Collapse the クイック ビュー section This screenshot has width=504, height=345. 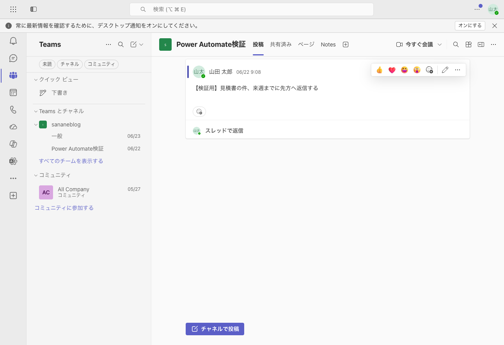point(36,80)
